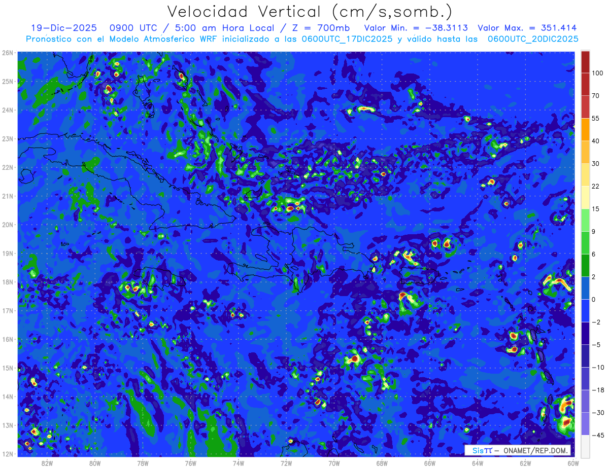Click the '40' colorbar label
Viewport: 609px width, 470px height.
click(596, 141)
